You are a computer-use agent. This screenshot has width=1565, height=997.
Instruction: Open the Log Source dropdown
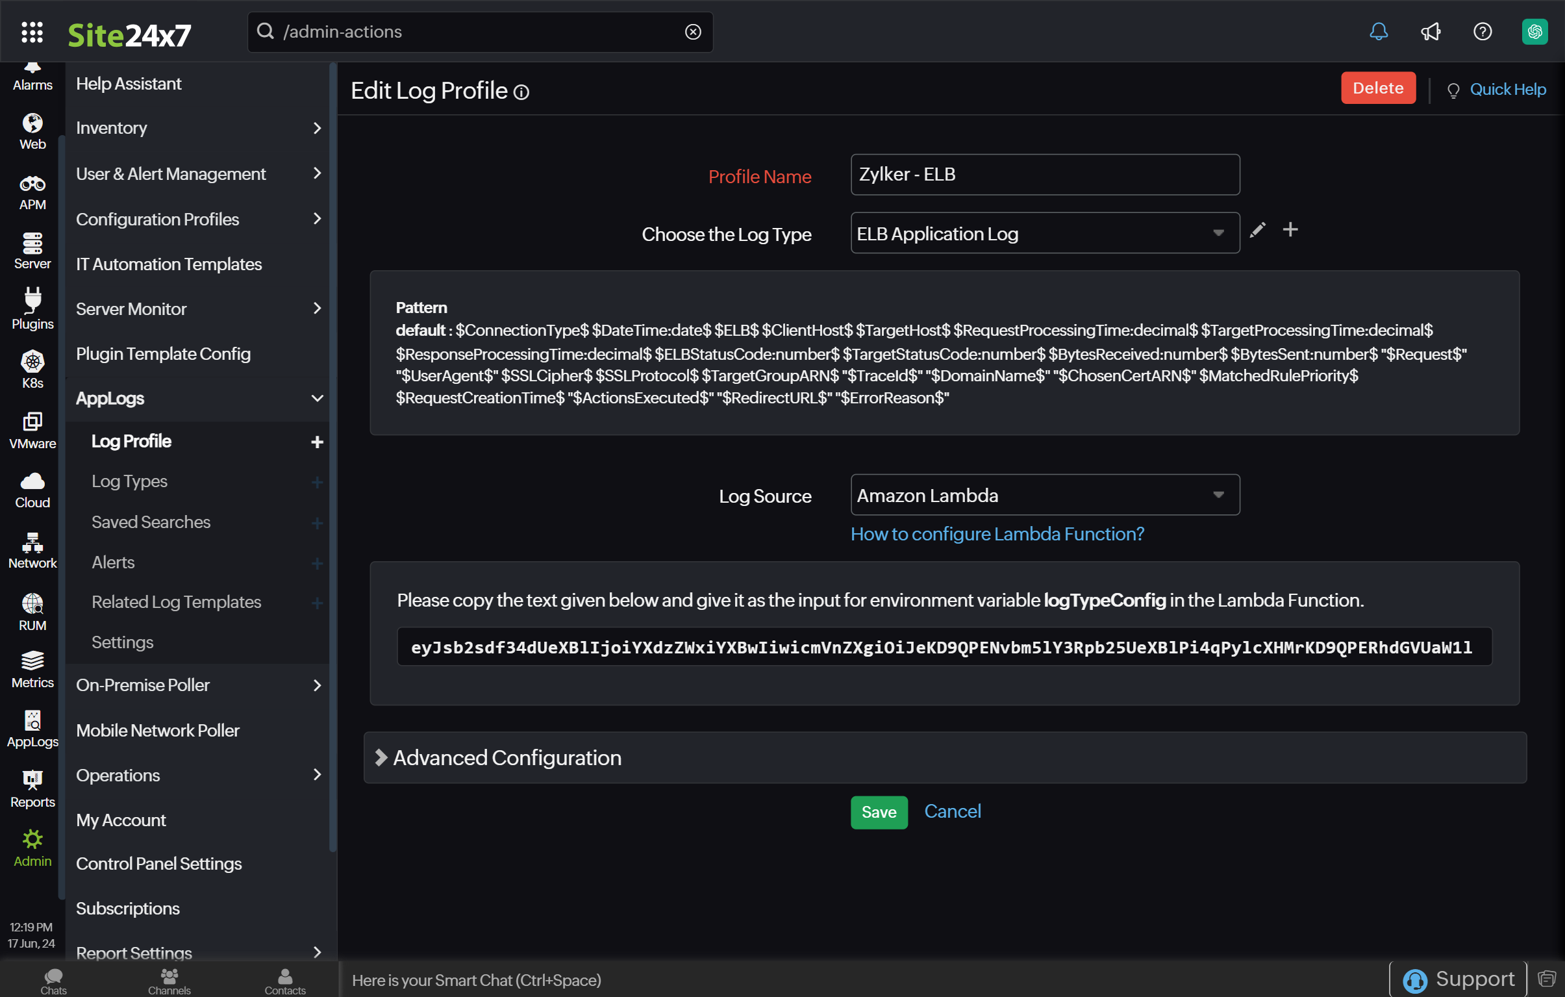click(1045, 495)
